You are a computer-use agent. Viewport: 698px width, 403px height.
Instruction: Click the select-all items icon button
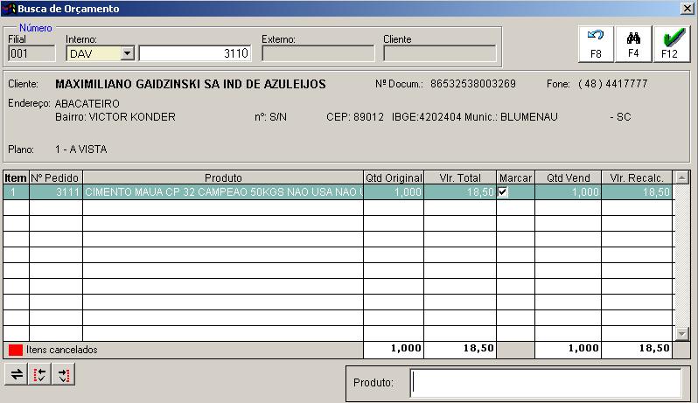pos(39,375)
